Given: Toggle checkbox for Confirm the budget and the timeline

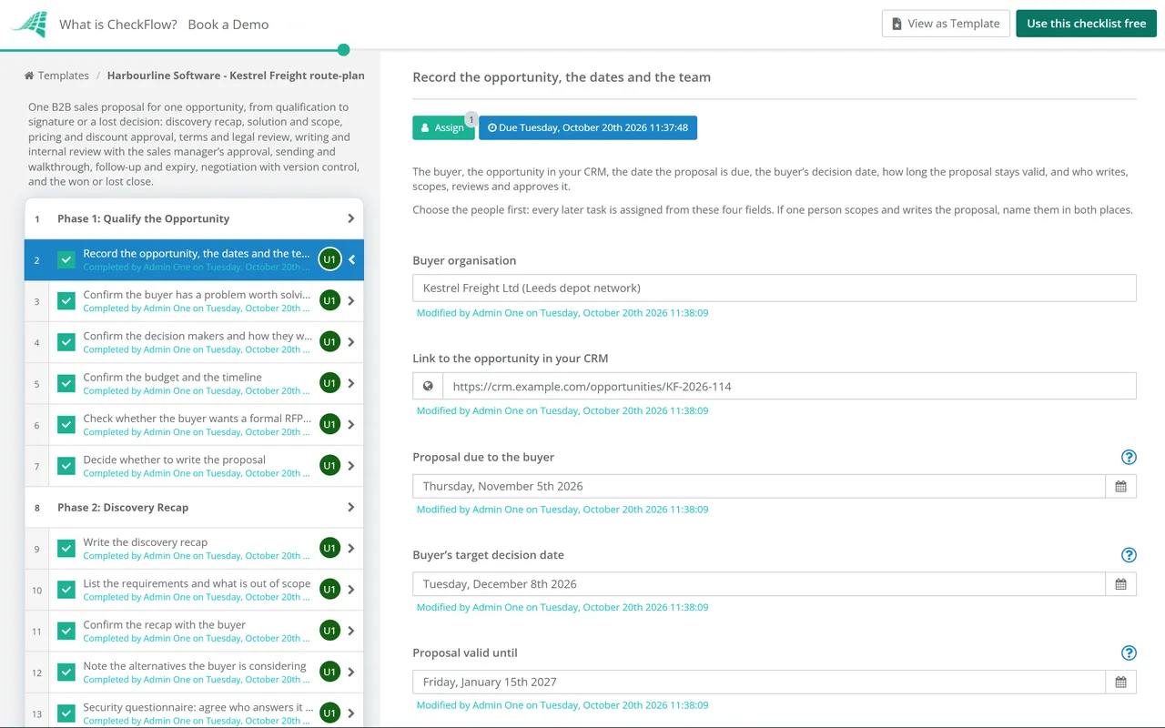Looking at the screenshot, I should pos(66,383).
